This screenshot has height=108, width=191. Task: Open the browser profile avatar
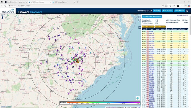(178, 6)
